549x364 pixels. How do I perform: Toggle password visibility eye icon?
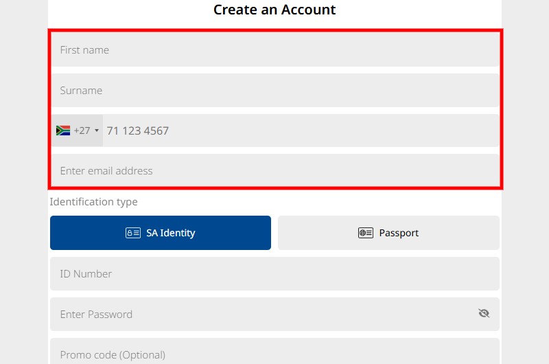click(x=484, y=313)
